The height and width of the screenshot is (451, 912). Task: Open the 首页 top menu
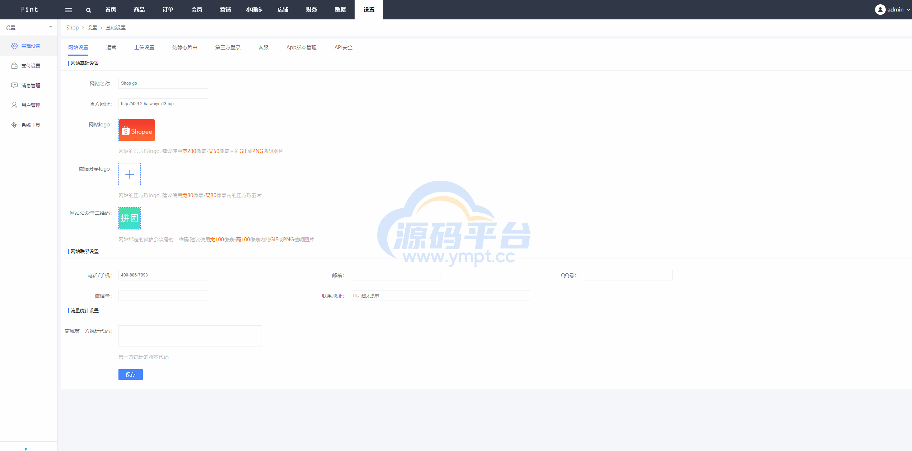pos(111,10)
